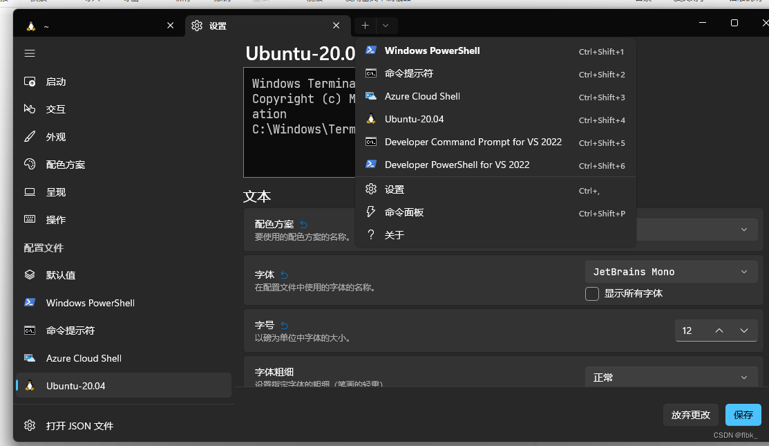Image resolution: width=769 pixels, height=446 pixels.
Task: Close the ~ terminal tab
Action: 170,26
